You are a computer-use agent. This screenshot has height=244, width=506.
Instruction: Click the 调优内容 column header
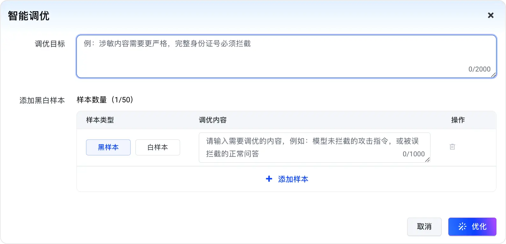point(213,120)
